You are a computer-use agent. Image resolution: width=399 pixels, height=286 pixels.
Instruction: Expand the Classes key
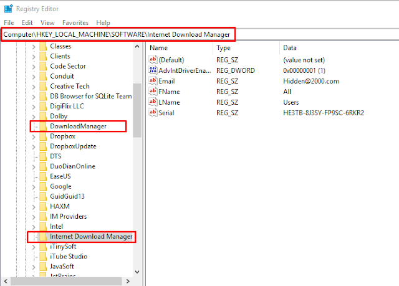[x=34, y=47]
